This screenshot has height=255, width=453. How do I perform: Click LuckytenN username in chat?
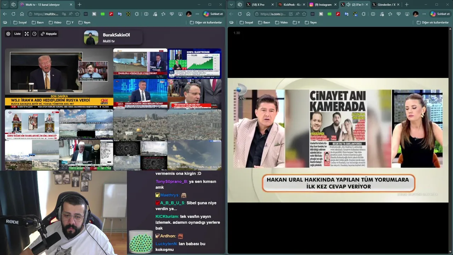[166, 244]
